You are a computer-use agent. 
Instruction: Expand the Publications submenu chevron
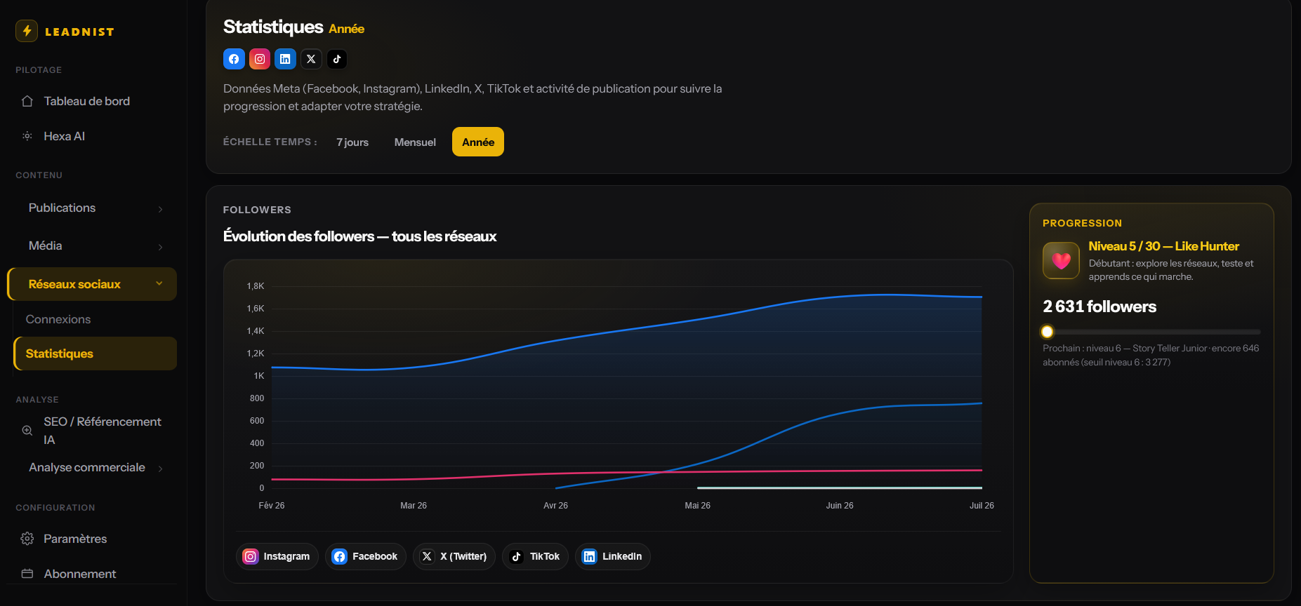(160, 209)
